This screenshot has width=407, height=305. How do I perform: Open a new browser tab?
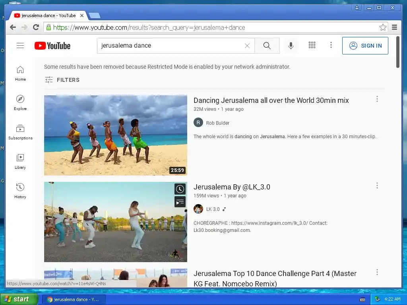pos(95,16)
